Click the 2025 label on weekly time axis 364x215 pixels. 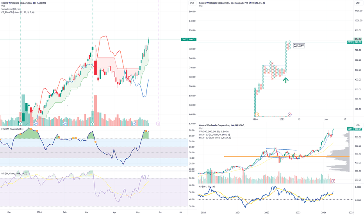(x=351, y=212)
